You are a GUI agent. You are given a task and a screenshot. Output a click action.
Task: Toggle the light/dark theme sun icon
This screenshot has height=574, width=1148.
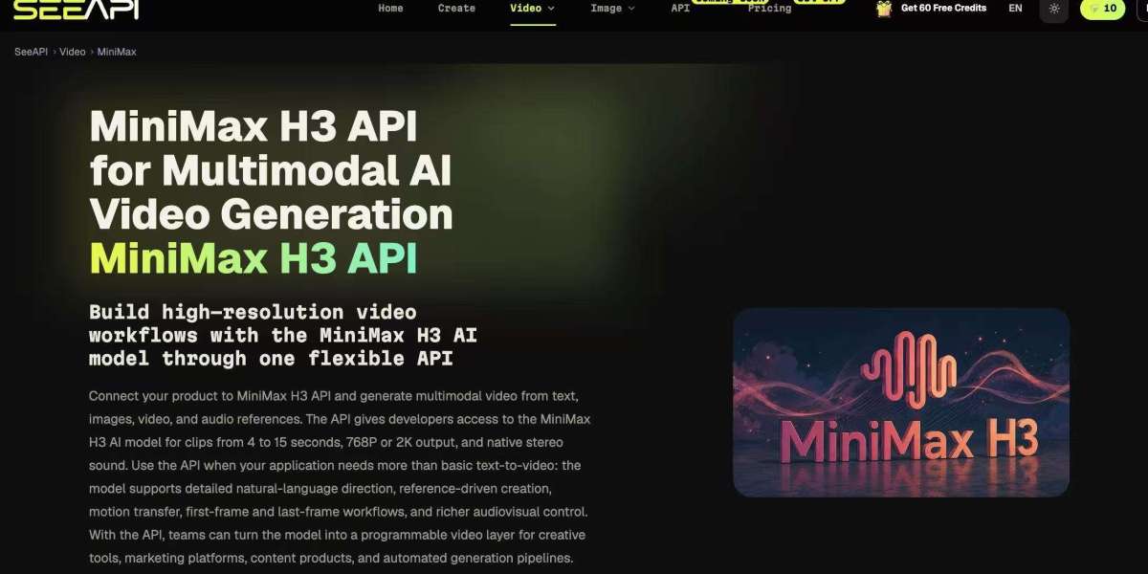point(1054,9)
